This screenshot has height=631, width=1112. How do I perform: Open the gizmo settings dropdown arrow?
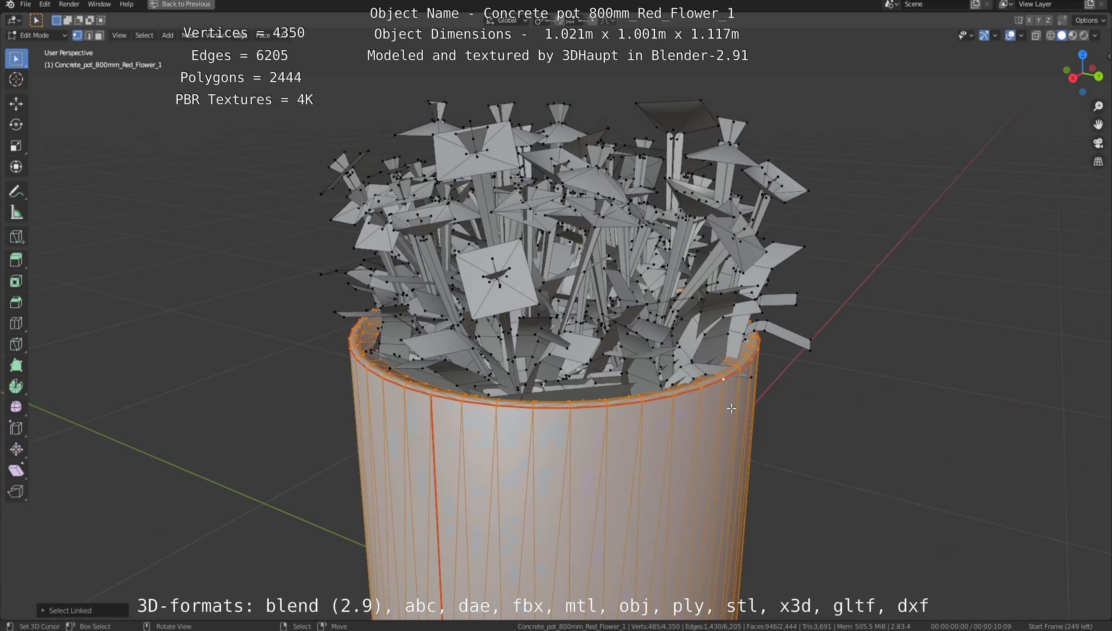[995, 36]
